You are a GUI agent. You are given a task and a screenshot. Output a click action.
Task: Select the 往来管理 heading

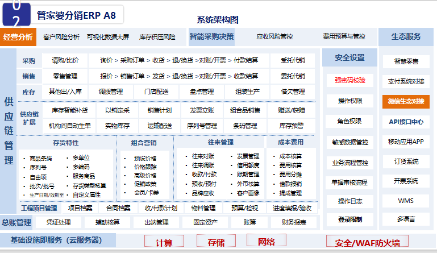220,142
